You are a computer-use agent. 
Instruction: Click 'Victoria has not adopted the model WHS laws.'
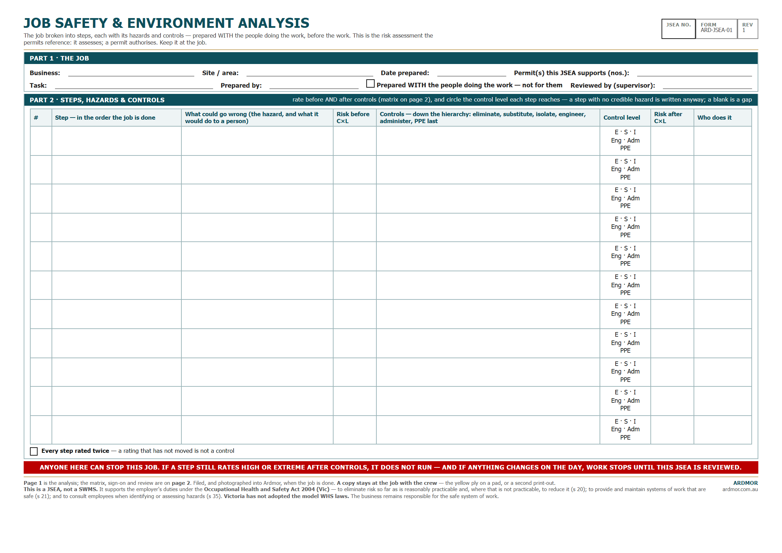point(286,496)
